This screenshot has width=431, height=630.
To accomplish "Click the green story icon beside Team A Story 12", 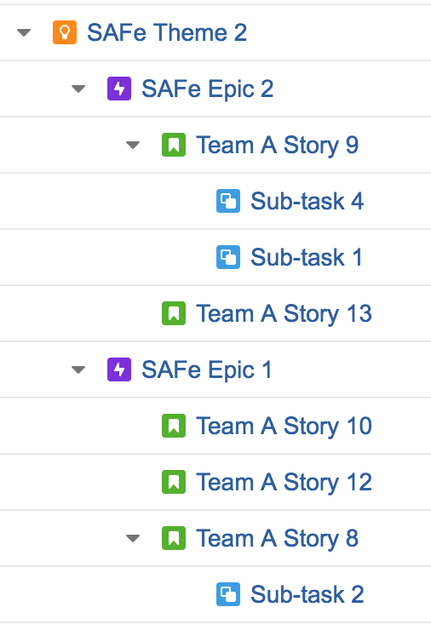I will 174,482.
